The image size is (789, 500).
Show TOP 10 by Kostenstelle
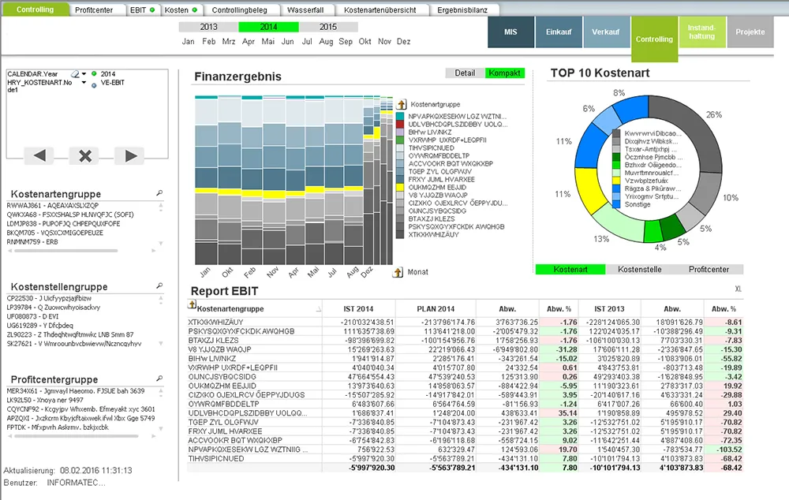point(640,269)
